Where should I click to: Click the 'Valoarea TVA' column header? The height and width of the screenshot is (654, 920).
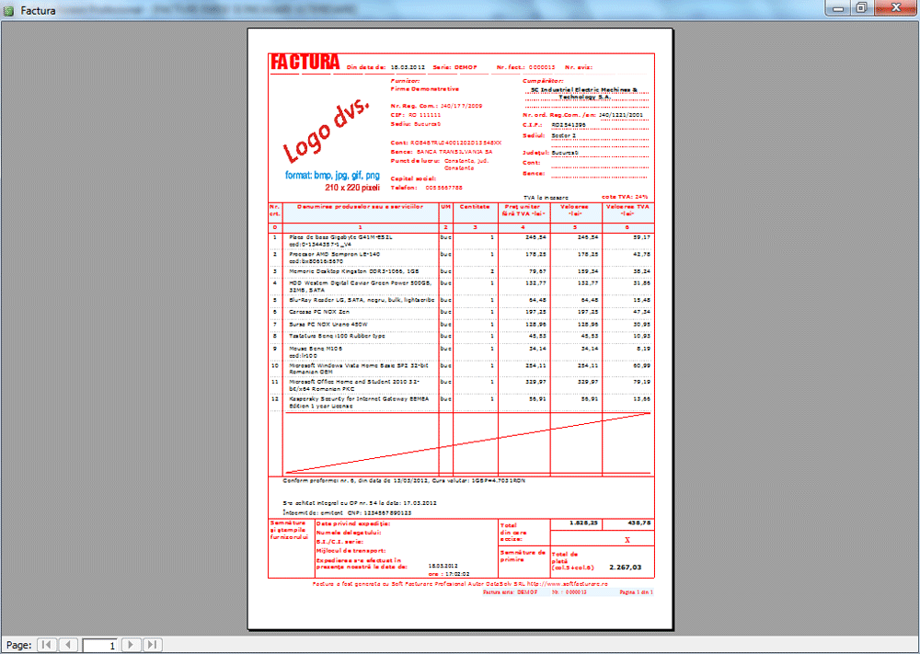point(627,210)
